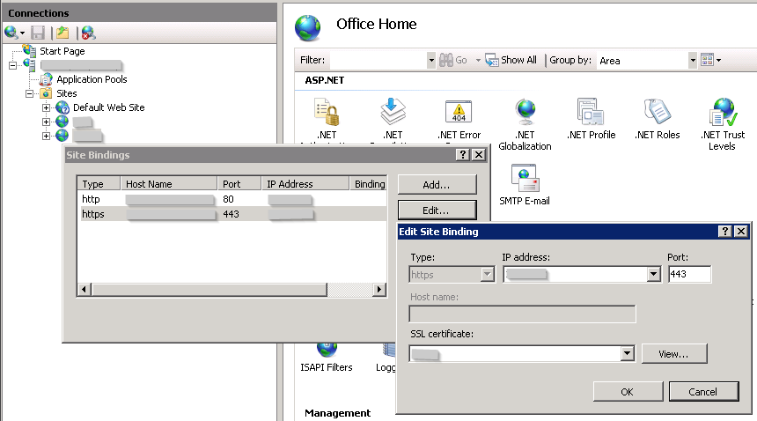Open the SMTP E-mail feature
Viewport: 757px width, 421px height.
pyautogui.click(x=525, y=181)
